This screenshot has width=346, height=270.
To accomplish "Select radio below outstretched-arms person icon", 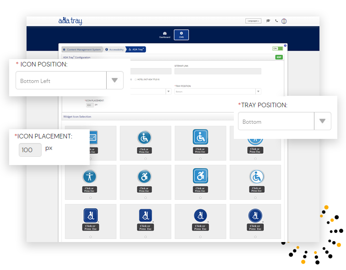I will pos(91,198).
